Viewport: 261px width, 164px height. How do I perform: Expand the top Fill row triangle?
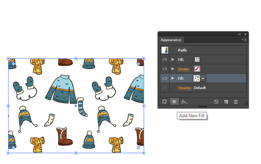click(173, 60)
